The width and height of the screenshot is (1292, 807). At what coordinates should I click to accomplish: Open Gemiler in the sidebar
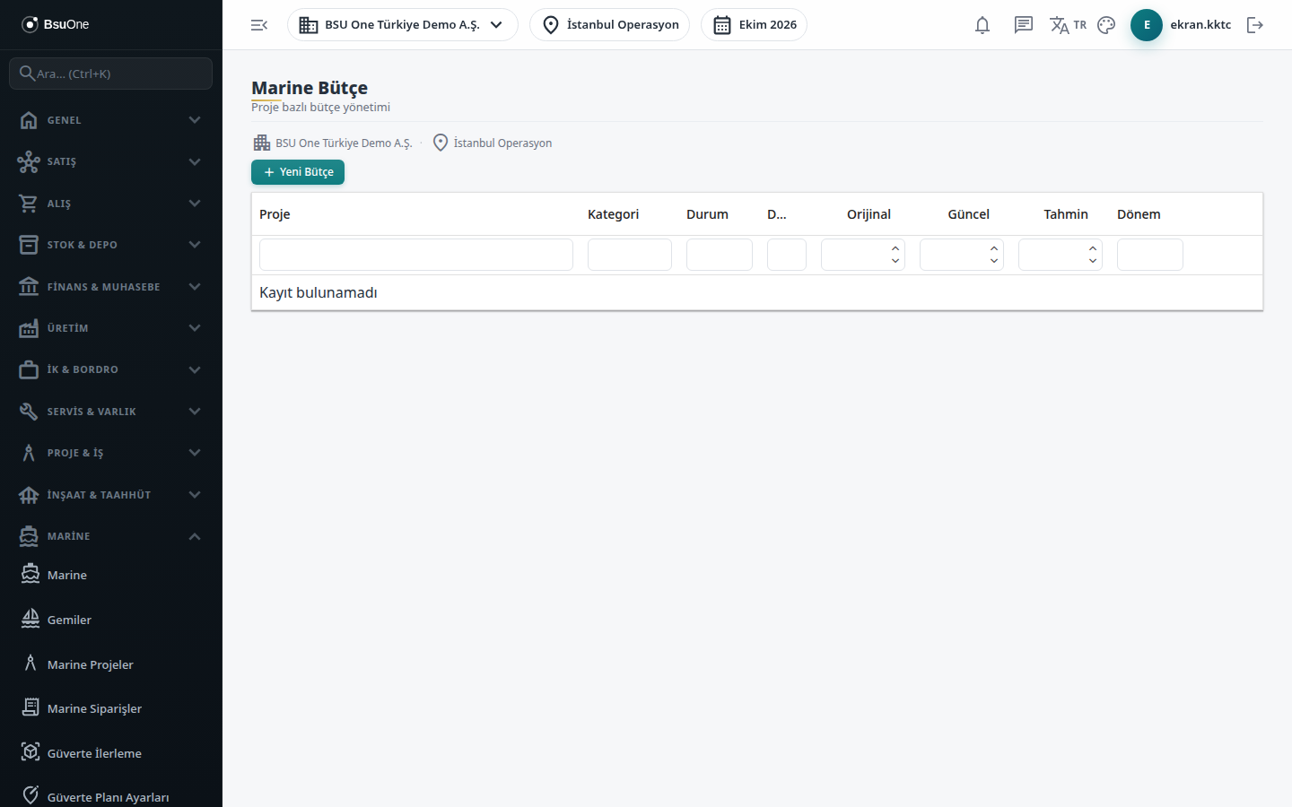coord(111,620)
